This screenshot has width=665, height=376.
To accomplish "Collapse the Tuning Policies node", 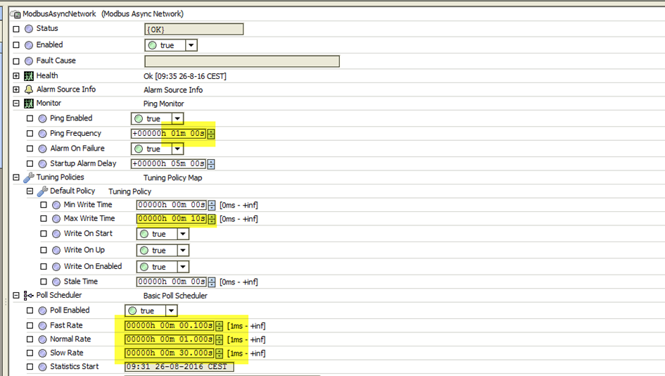I will [16, 177].
